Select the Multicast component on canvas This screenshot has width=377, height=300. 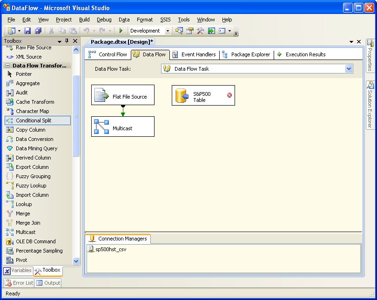(x=123, y=127)
